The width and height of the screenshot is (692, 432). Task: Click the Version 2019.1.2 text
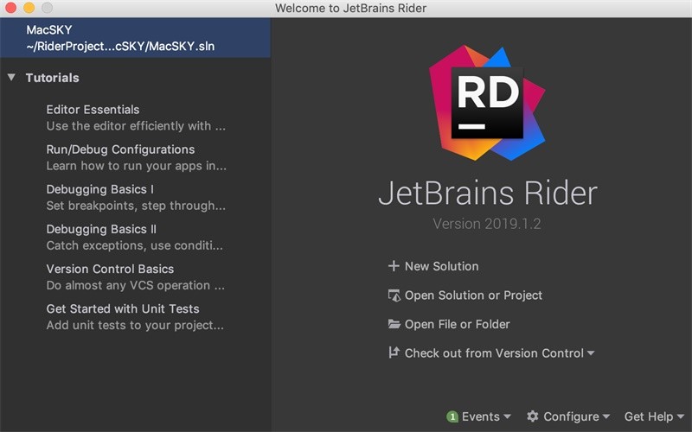click(487, 224)
